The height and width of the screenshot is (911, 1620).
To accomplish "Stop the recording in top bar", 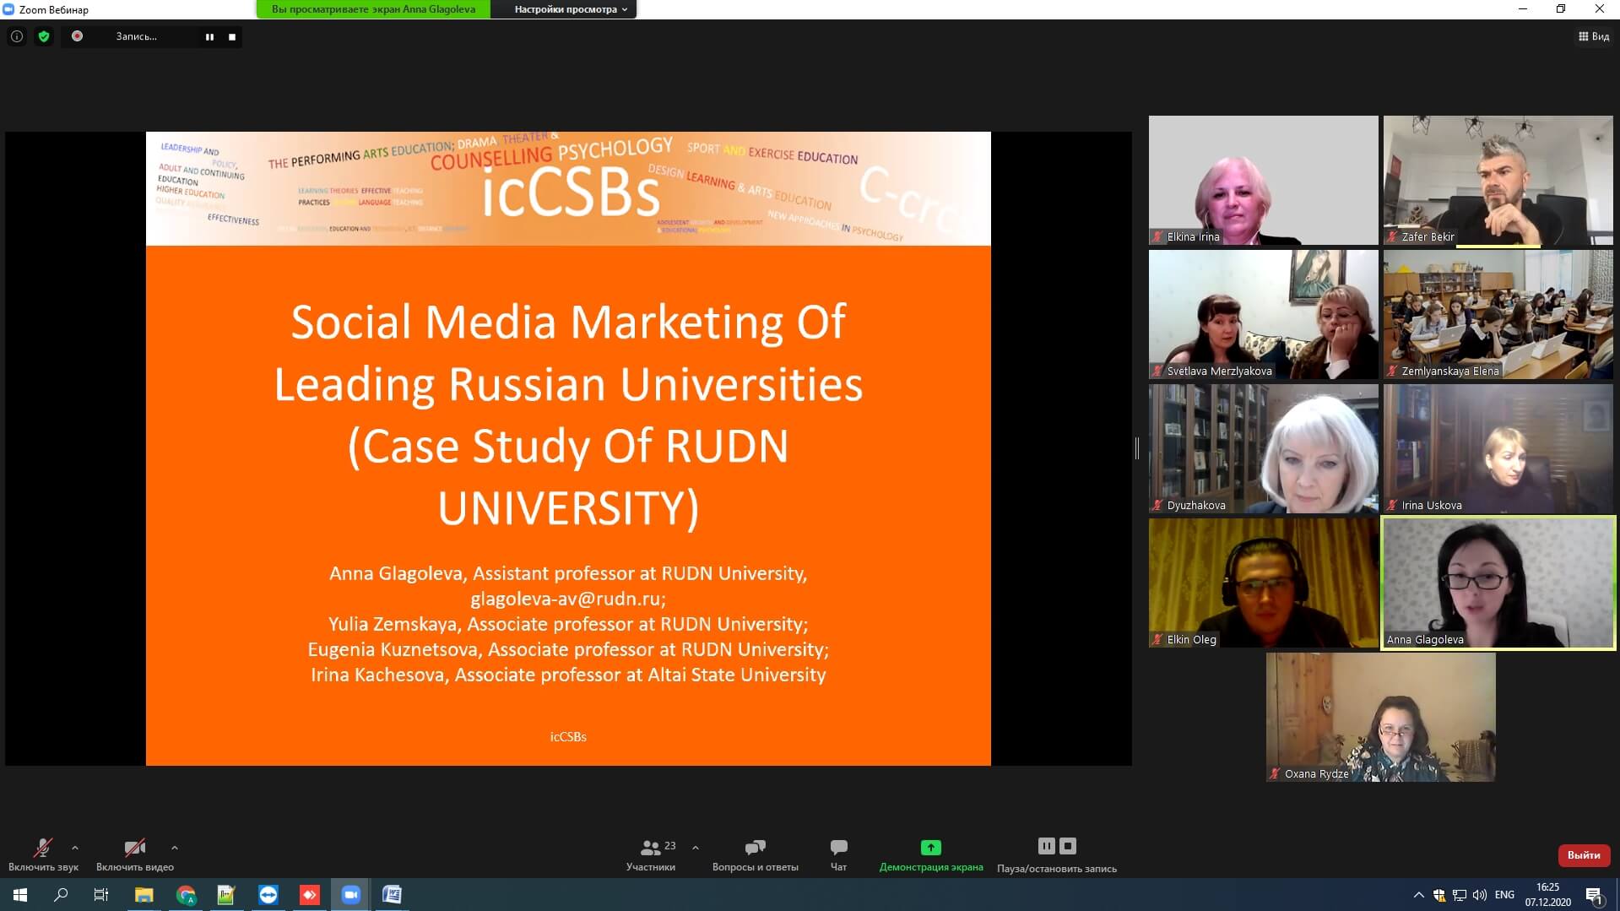I will [x=232, y=36].
